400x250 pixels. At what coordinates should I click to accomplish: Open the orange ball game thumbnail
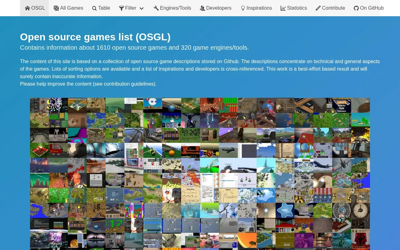point(172,150)
